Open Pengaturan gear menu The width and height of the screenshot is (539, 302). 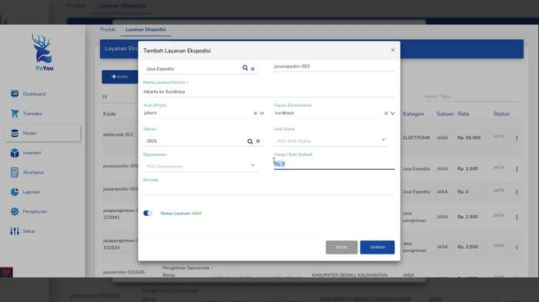(x=28, y=211)
